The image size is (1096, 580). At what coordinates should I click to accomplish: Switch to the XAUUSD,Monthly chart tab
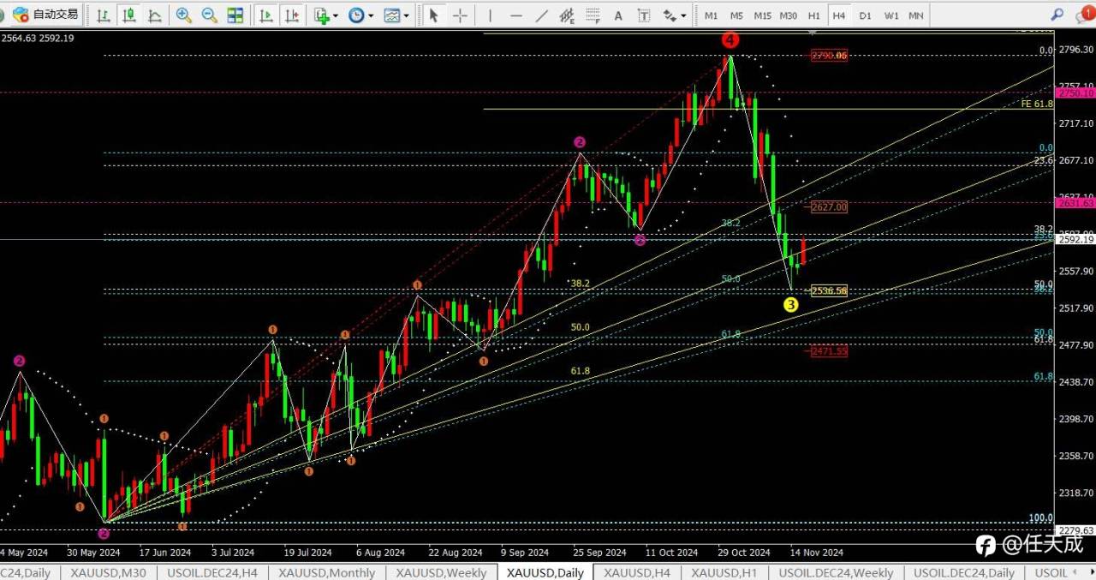point(326,572)
